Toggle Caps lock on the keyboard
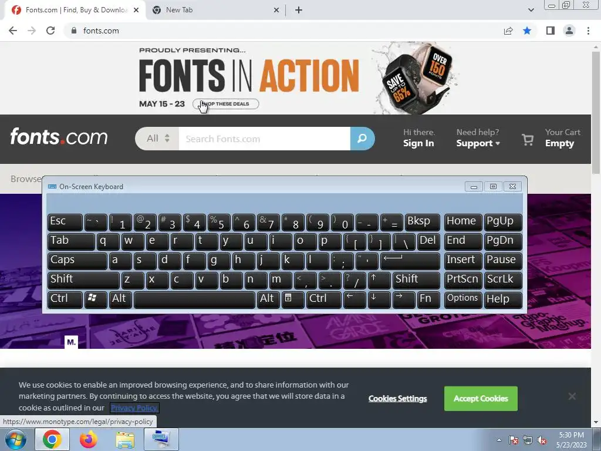The image size is (601, 451). pos(77,261)
